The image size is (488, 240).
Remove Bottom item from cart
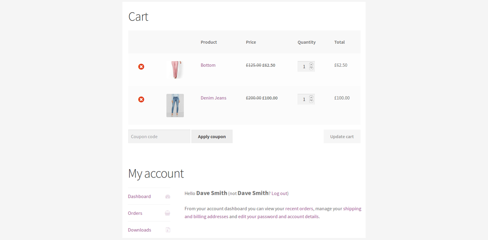tap(141, 67)
